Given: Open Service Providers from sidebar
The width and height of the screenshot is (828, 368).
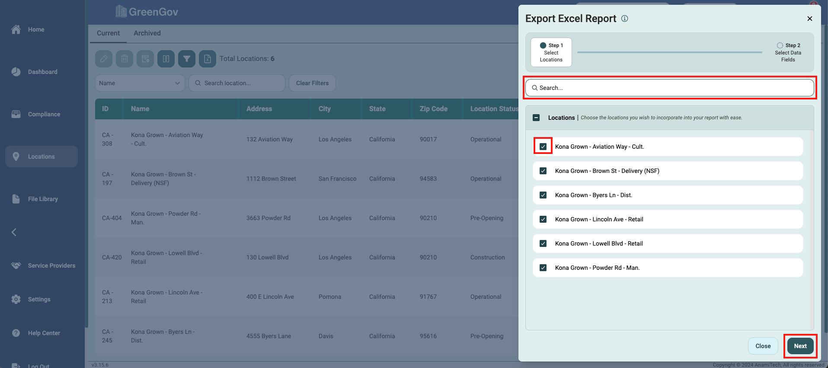Looking at the screenshot, I should tap(51, 266).
